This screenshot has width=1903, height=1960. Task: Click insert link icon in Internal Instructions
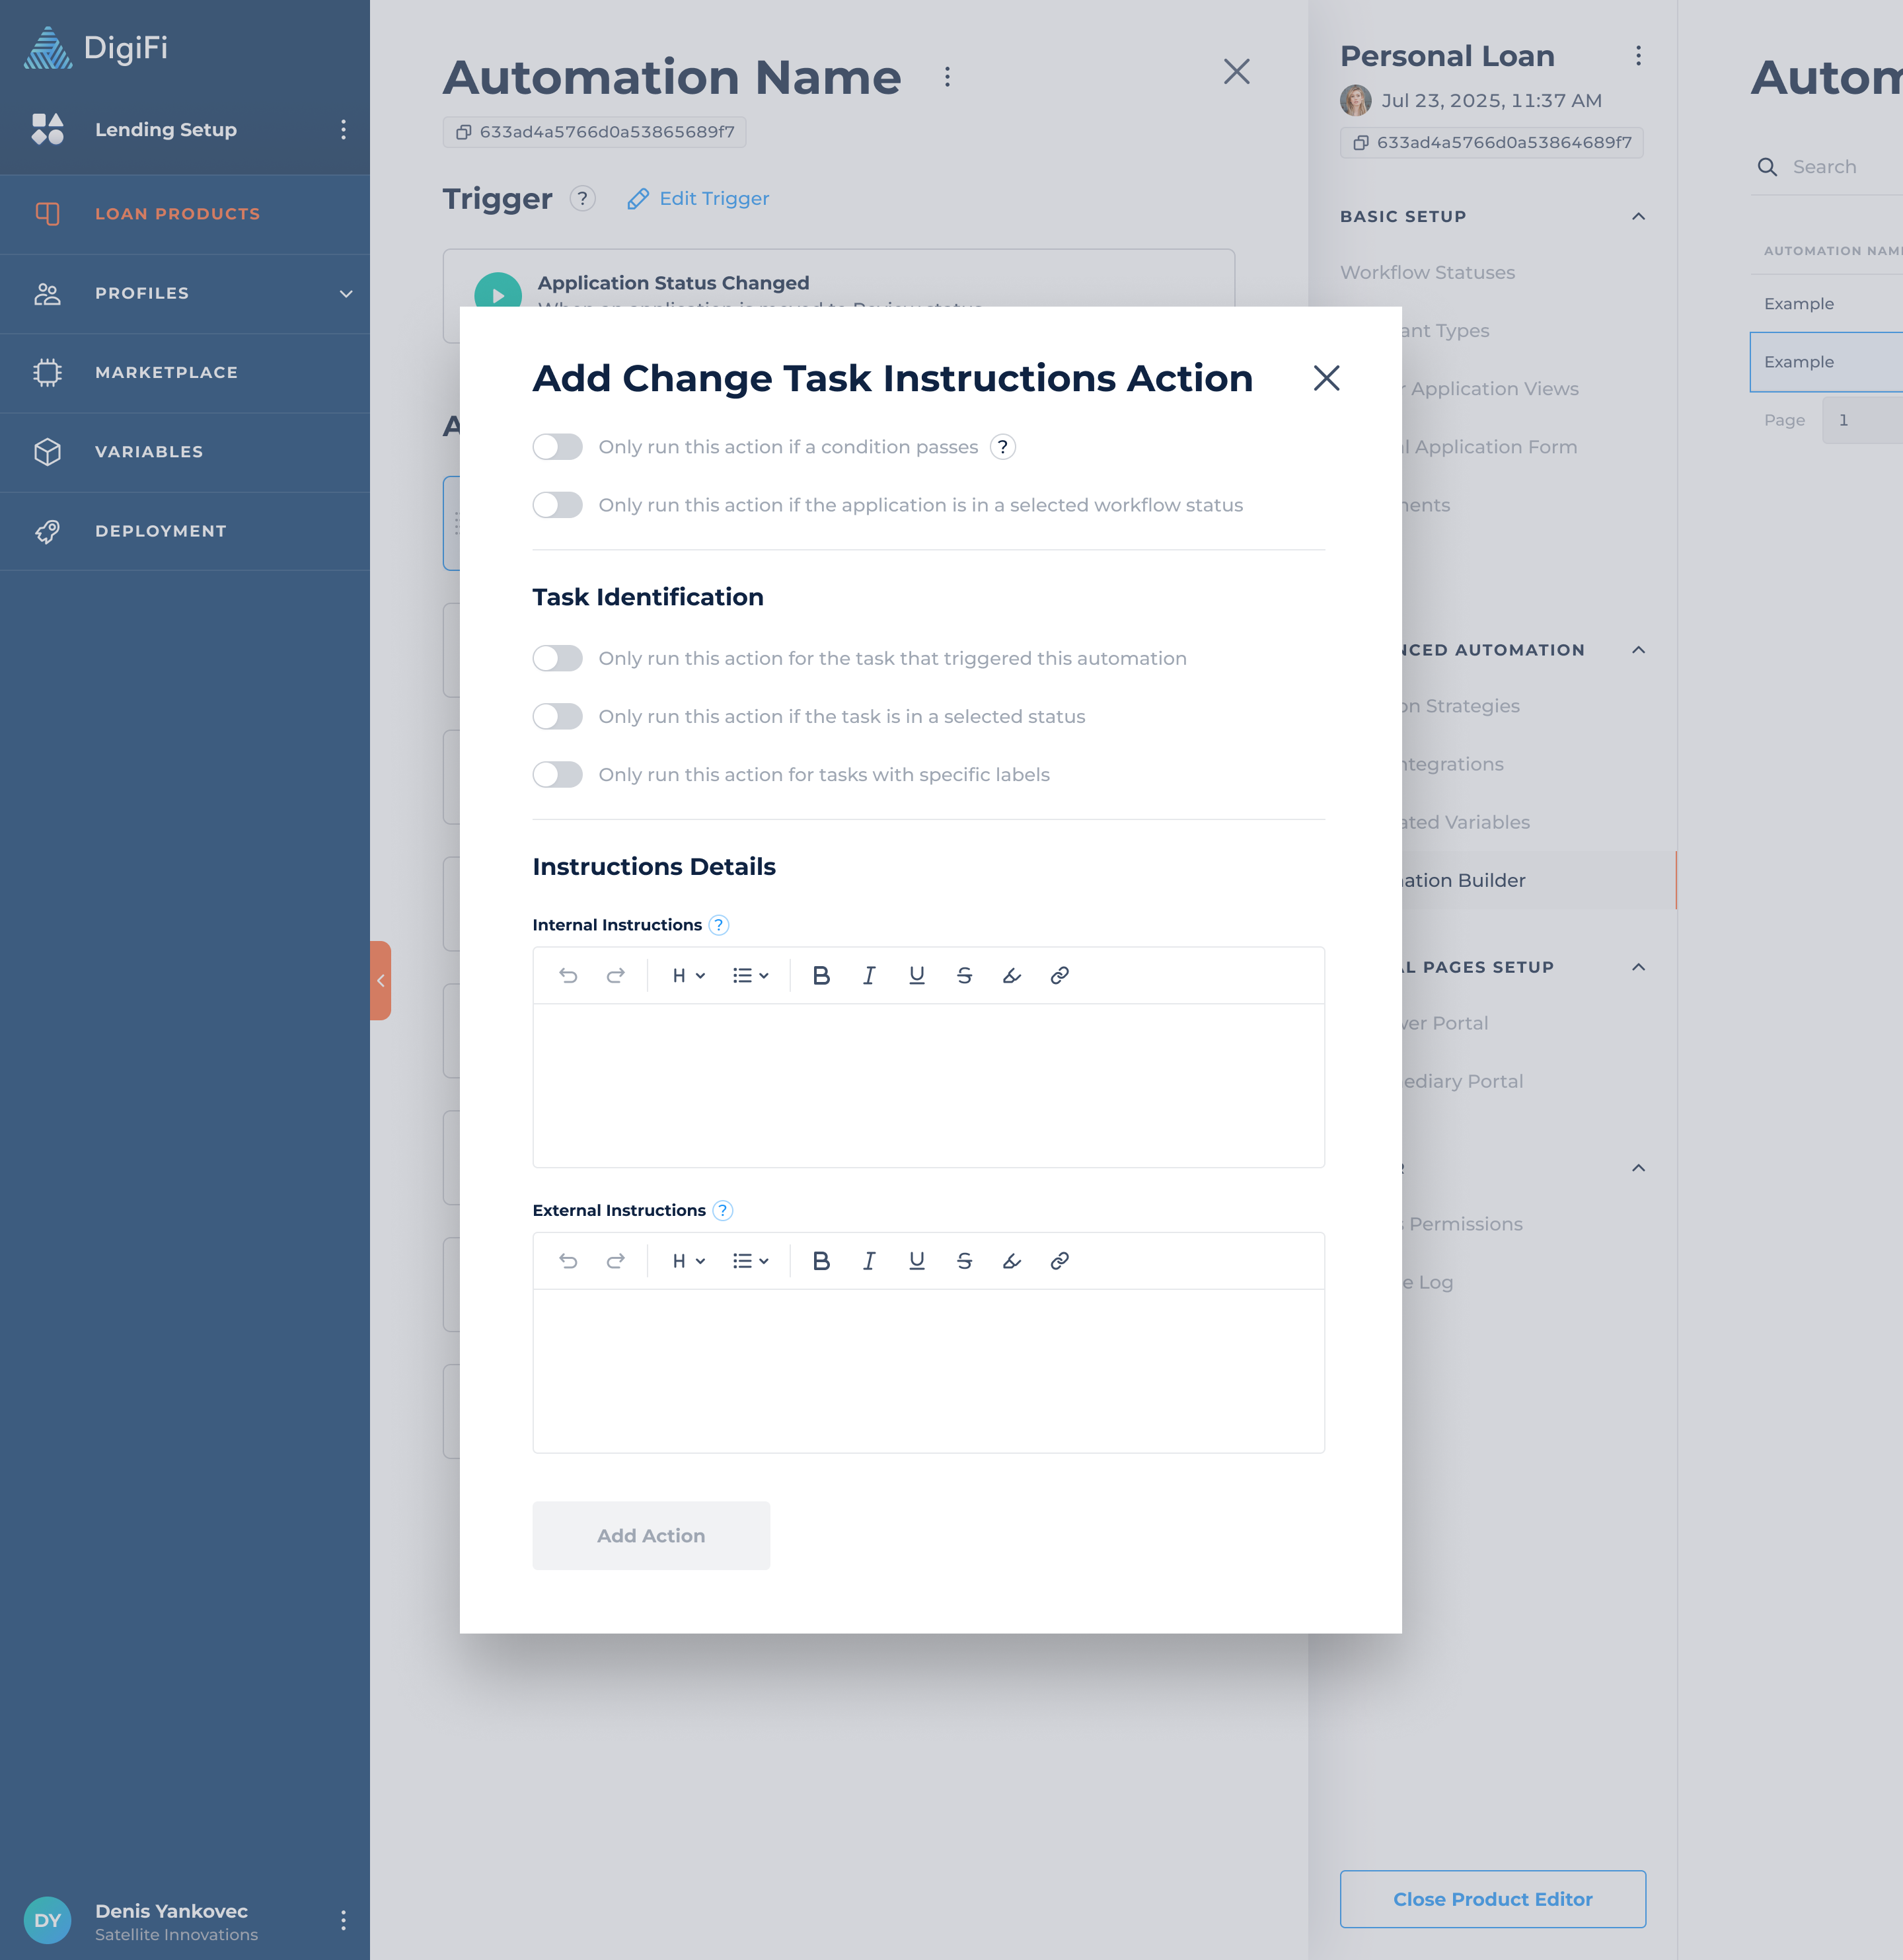(1059, 975)
